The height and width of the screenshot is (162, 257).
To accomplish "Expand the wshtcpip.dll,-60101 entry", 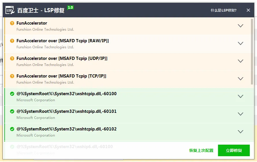I will coord(241,114).
